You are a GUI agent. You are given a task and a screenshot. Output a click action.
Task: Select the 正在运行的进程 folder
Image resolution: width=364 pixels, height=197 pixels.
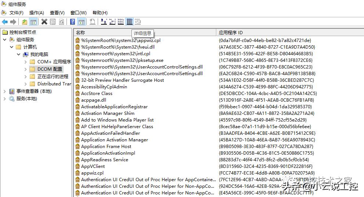[53, 77]
